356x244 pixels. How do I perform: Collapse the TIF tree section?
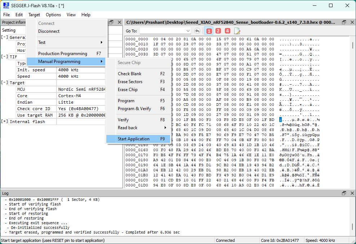pyautogui.click(x=5, y=57)
